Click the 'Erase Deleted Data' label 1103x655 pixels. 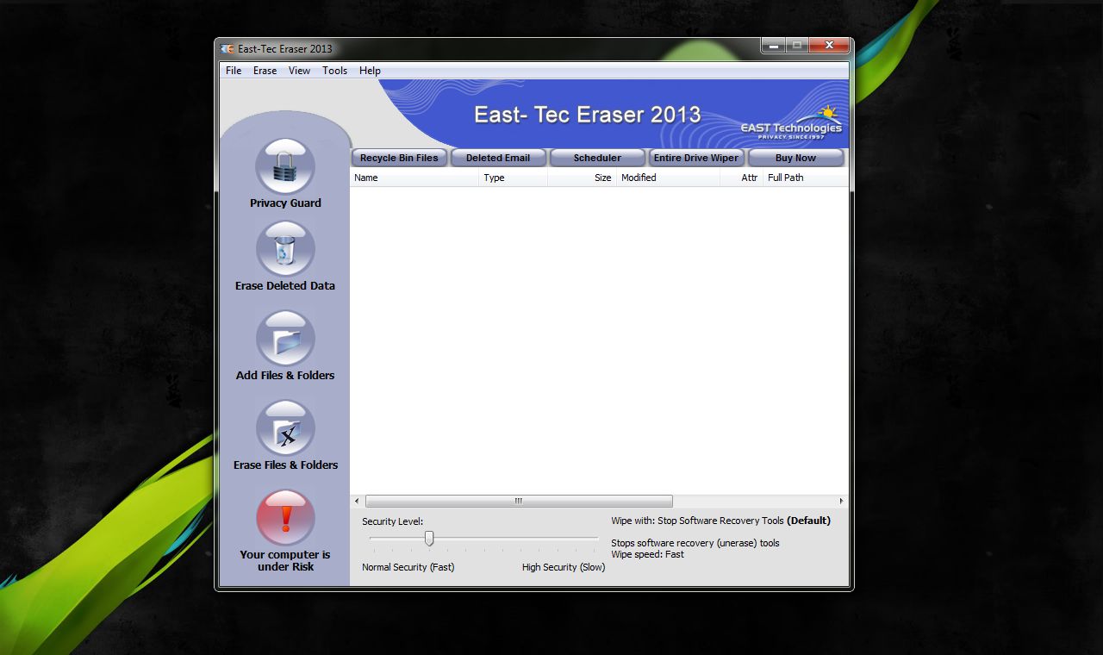[285, 286]
